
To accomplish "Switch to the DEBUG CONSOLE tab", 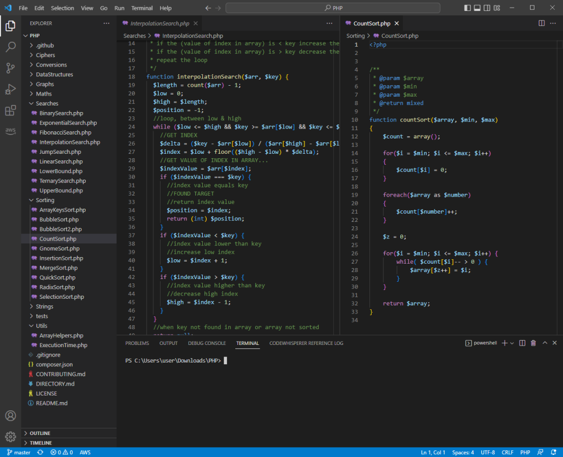I will (207, 343).
